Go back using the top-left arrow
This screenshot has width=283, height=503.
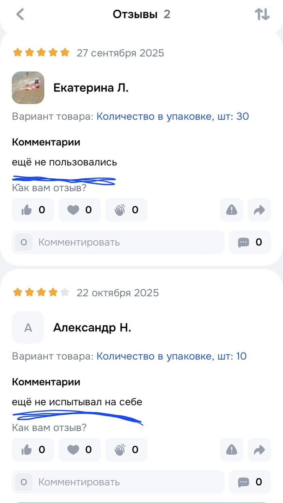pos(20,15)
